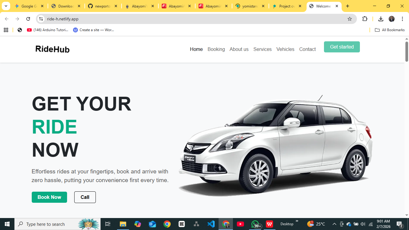View site information icon in address bar
The image size is (409, 230).
coord(41,19)
